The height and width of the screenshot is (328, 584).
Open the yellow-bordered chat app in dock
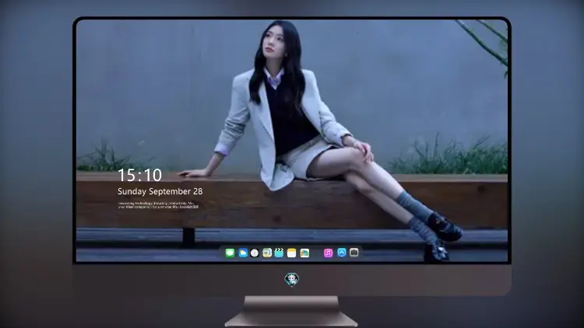267,253
